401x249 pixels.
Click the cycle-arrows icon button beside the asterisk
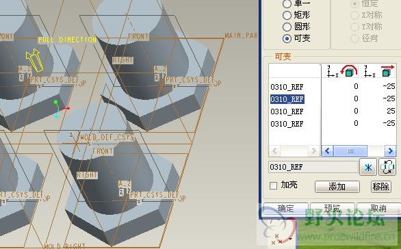point(387,167)
